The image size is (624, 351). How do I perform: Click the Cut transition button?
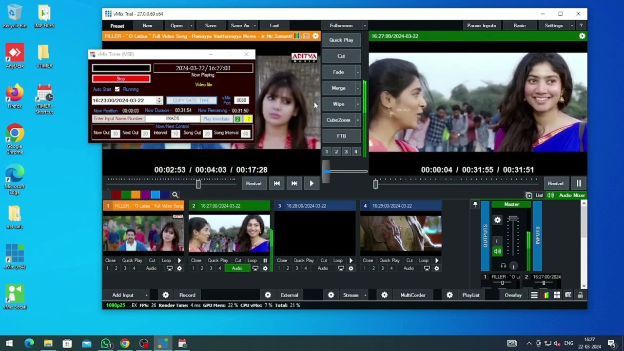point(341,56)
